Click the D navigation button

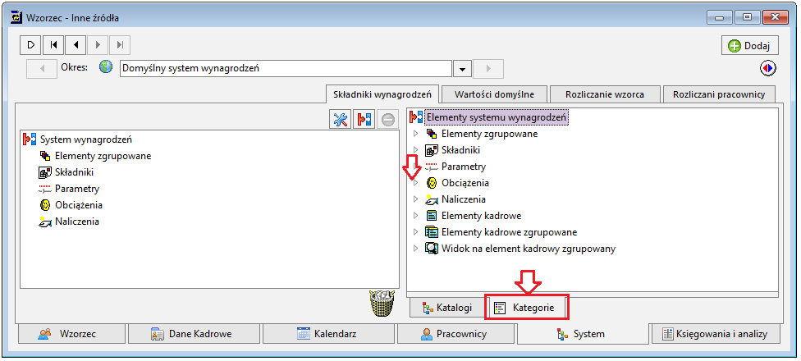coord(30,45)
